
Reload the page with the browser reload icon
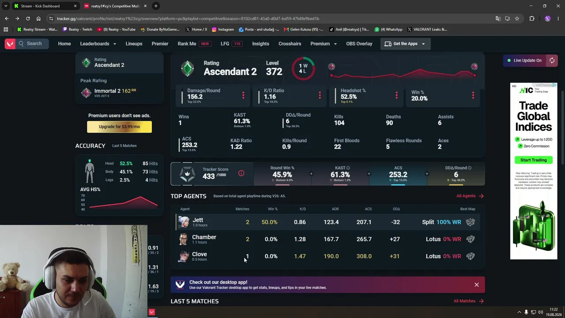coord(28,19)
